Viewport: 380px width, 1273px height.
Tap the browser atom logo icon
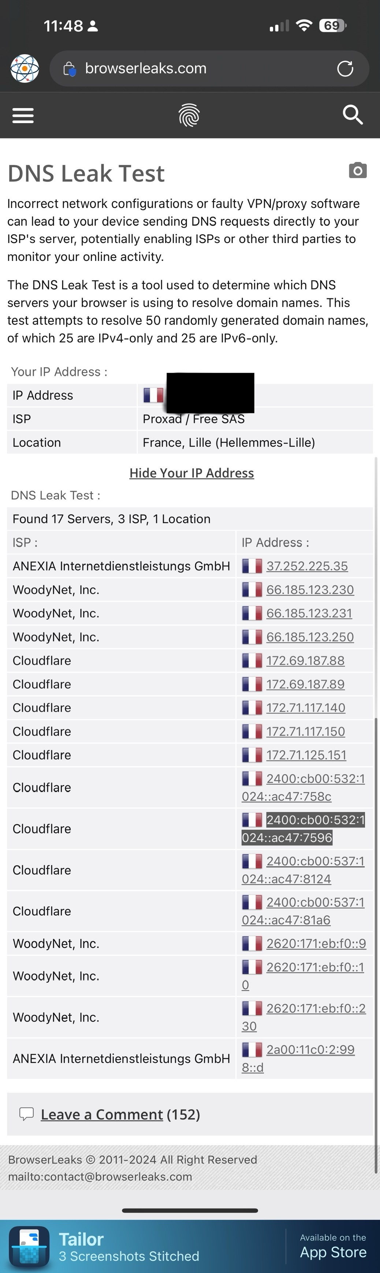tap(25, 69)
